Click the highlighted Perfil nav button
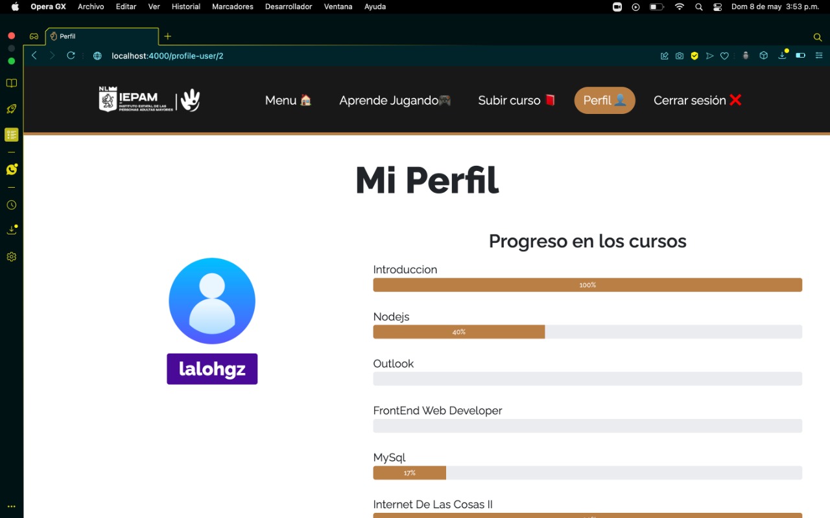The height and width of the screenshot is (518, 830). (x=604, y=100)
